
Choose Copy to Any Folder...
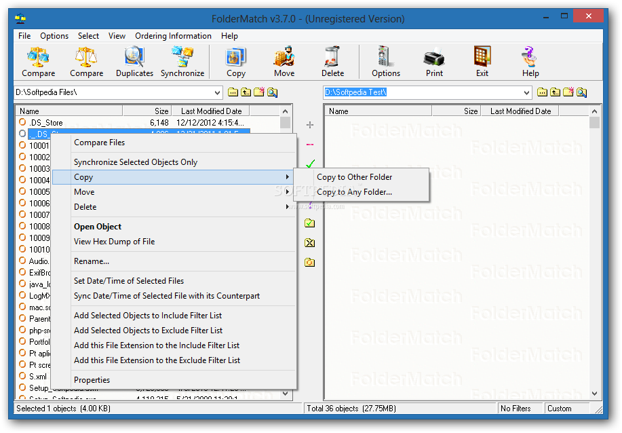[362, 192]
